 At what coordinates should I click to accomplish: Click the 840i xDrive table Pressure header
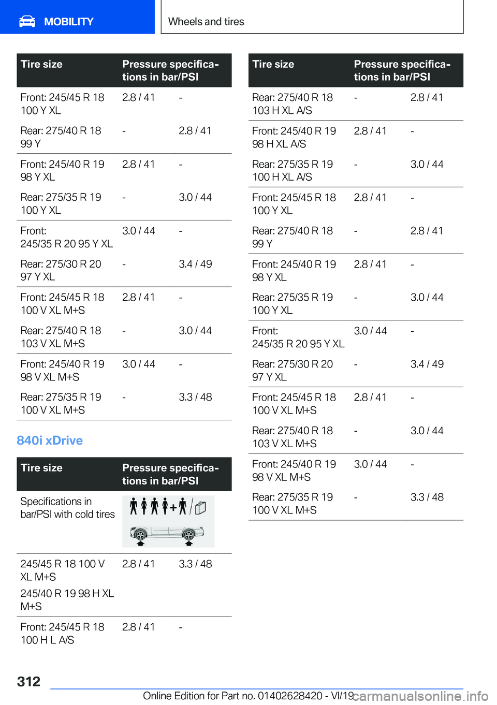[x=170, y=474]
